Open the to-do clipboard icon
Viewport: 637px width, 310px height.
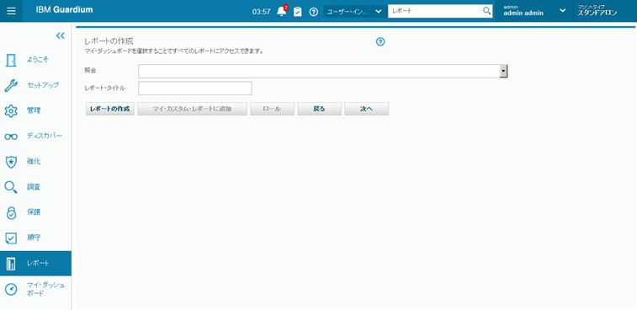(x=298, y=12)
